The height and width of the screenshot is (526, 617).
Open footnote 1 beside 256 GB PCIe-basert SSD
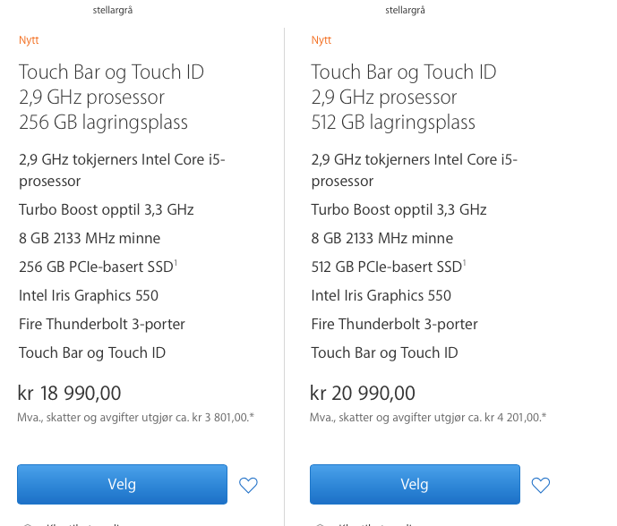176,262
